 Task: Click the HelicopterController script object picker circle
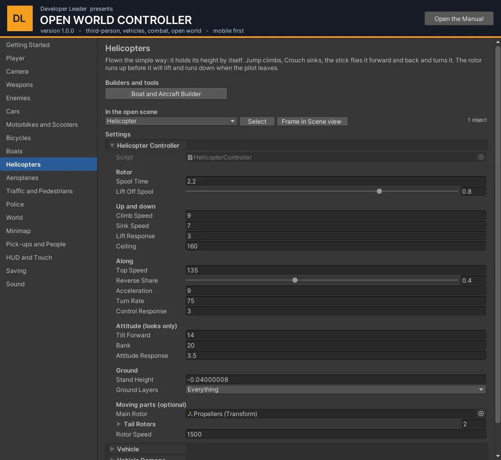coord(481,157)
